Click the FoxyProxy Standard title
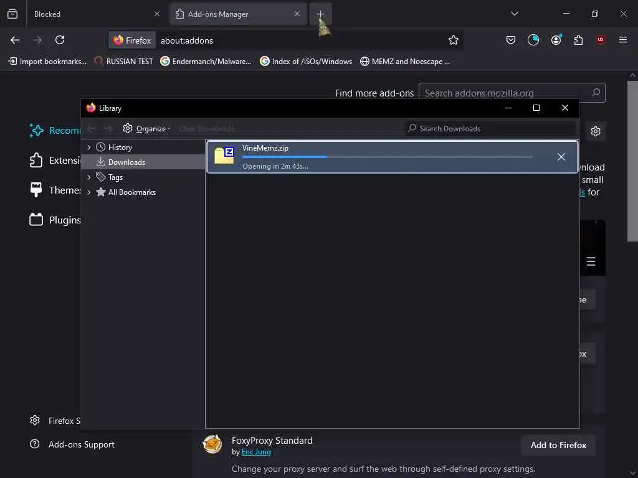The height and width of the screenshot is (478, 638). coord(272,441)
